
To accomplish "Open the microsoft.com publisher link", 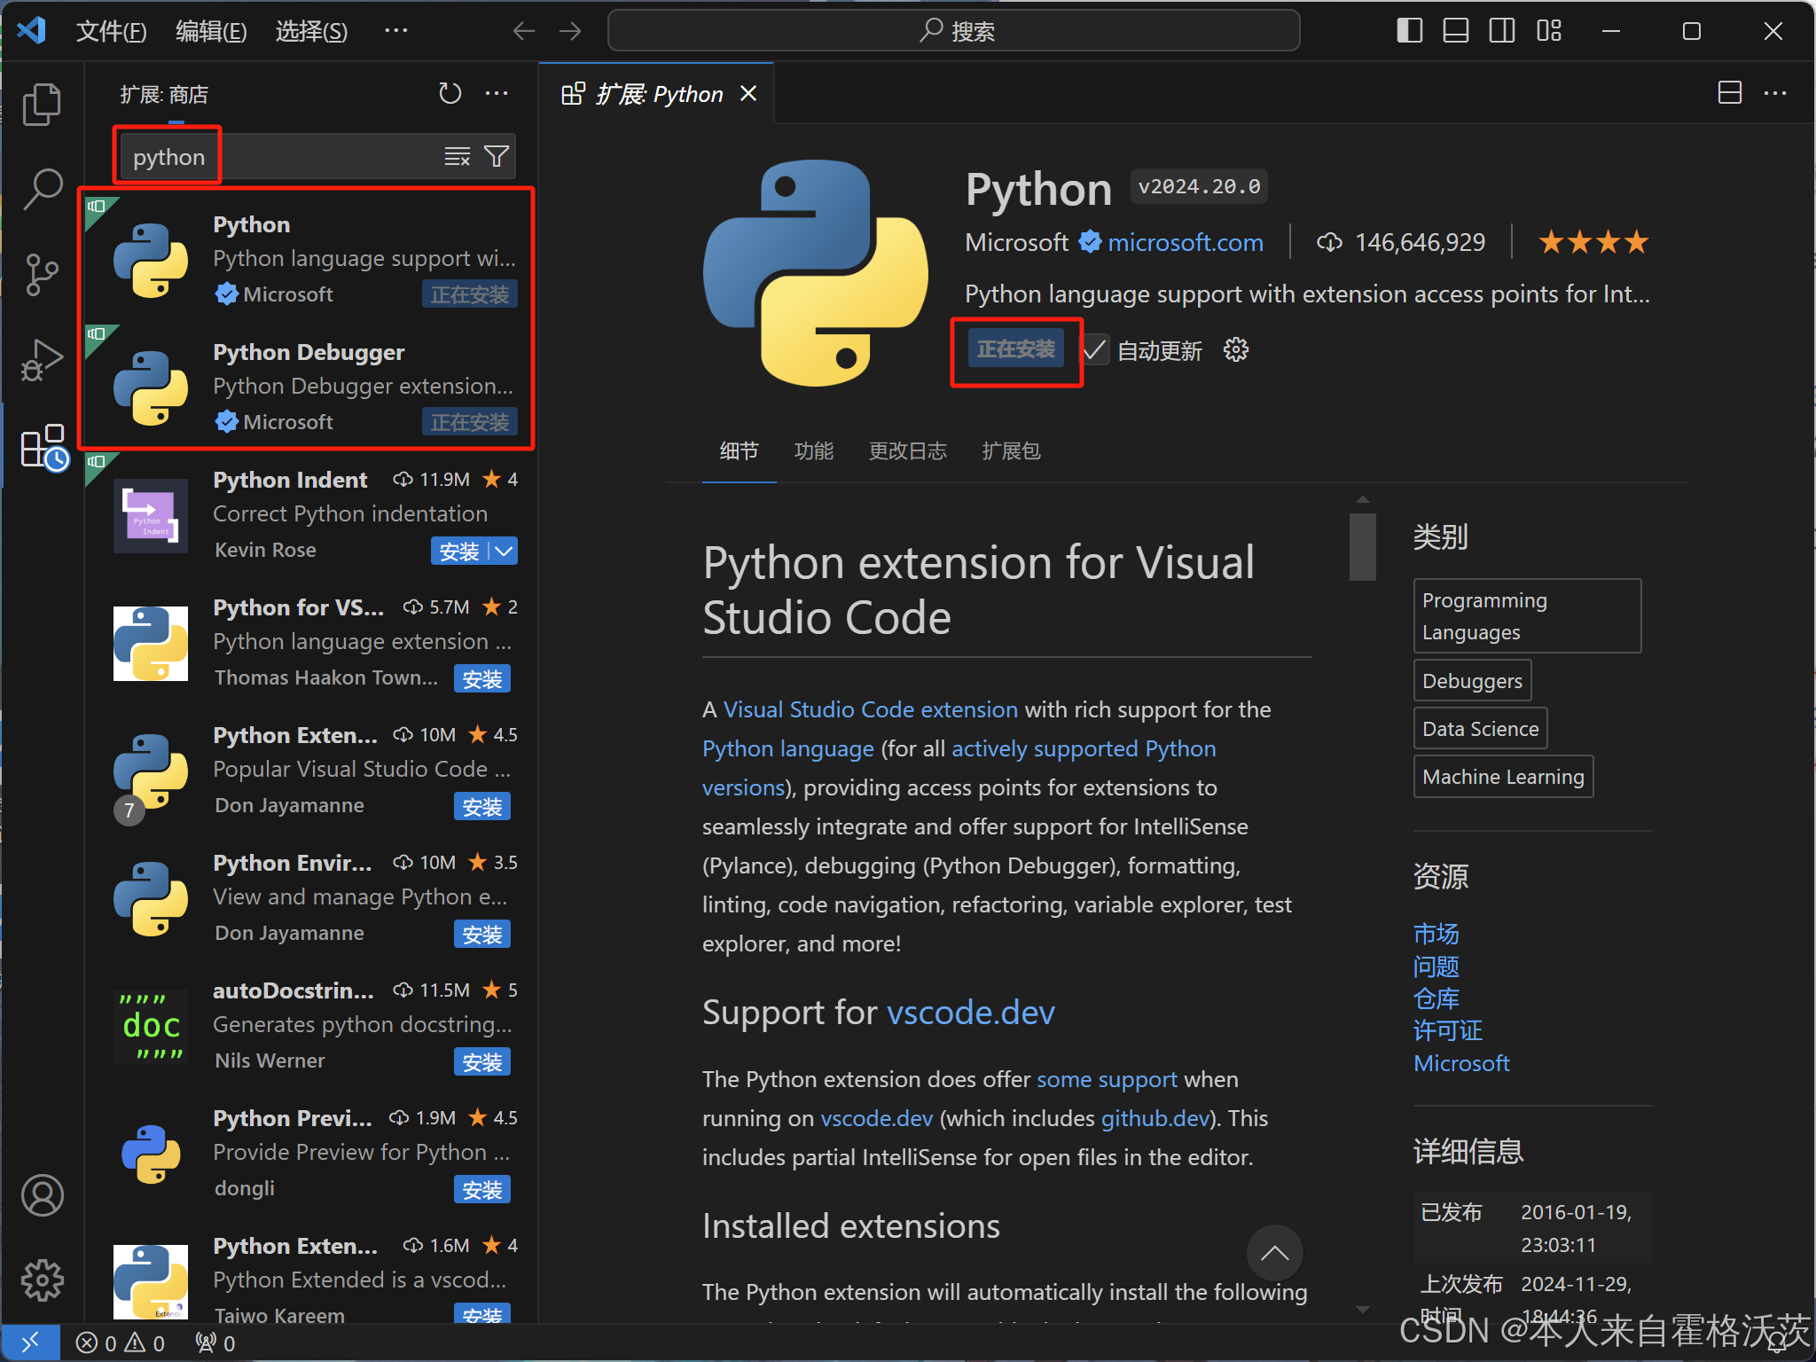I will pyautogui.click(x=1185, y=242).
